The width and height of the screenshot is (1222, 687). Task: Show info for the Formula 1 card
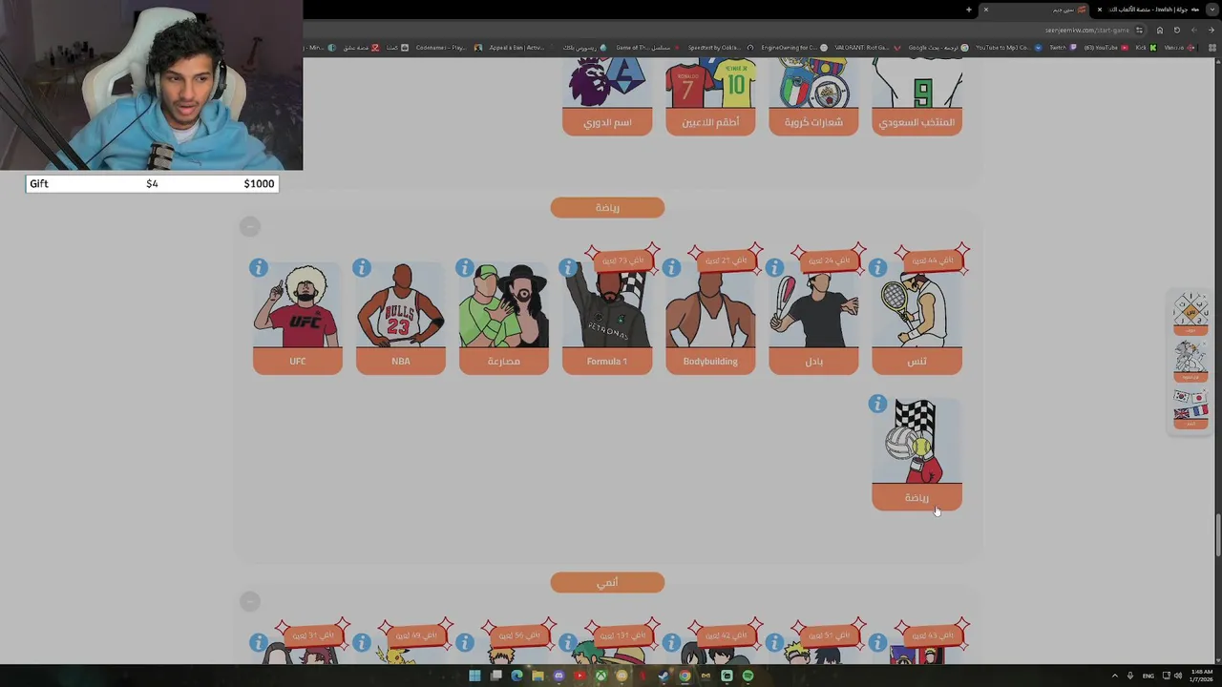tap(568, 268)
